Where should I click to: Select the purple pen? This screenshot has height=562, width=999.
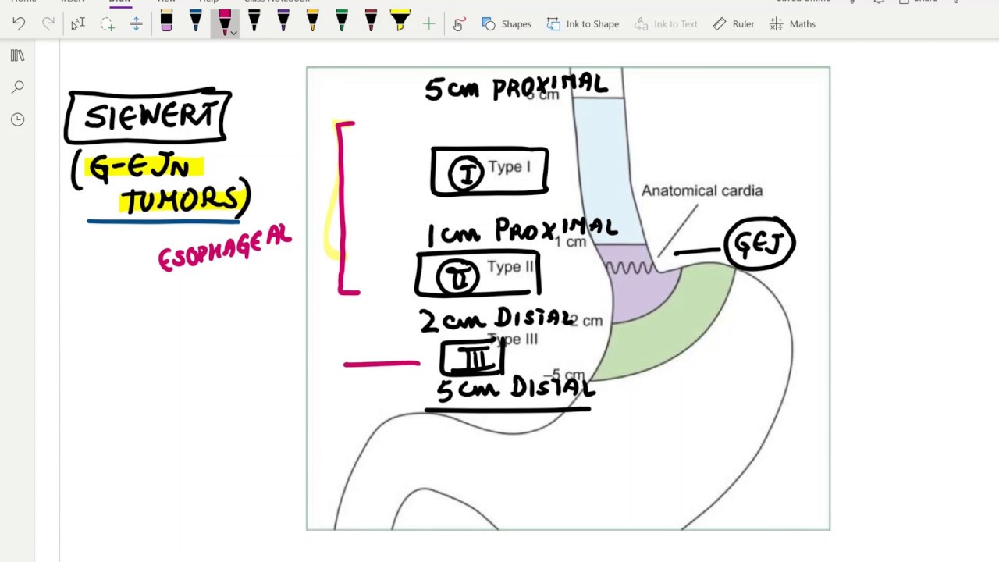pos(283,23)
